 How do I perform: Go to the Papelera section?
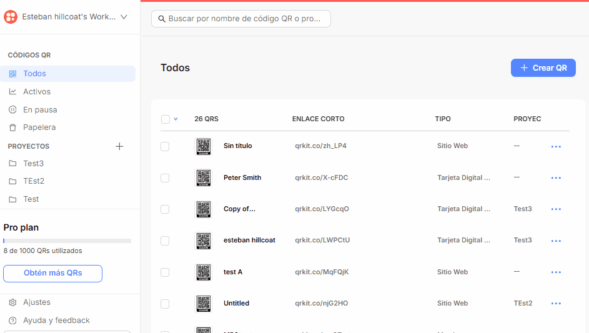pos(39,127)
